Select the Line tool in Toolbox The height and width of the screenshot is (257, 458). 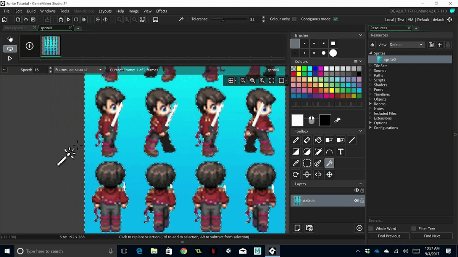(x=352, y=140)
